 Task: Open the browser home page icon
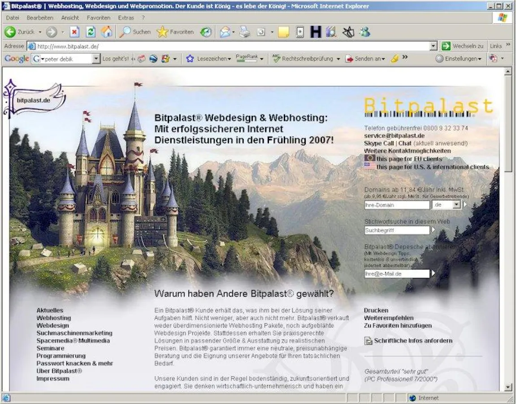(x=106, y=32)
